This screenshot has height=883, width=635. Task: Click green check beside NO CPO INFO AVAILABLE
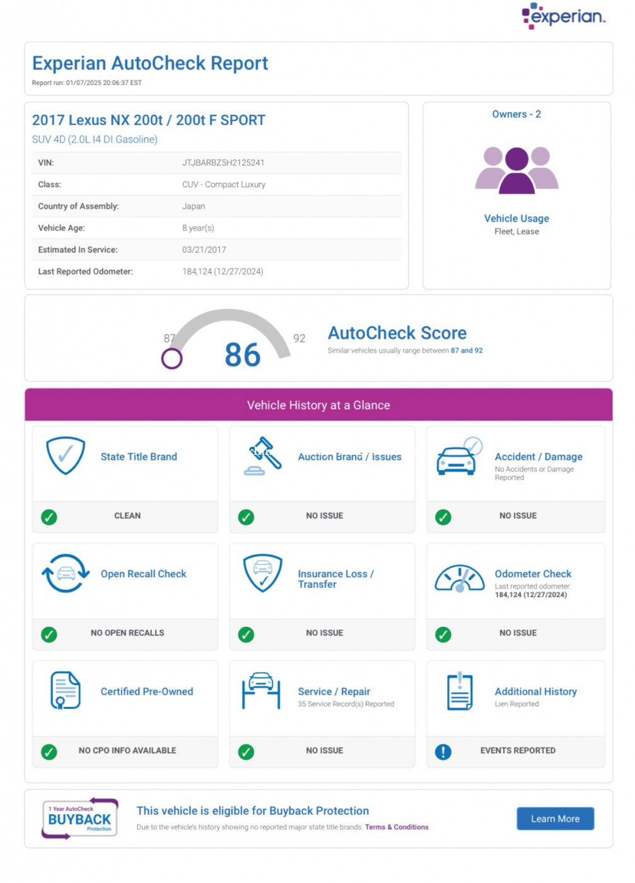click(49, 752)
